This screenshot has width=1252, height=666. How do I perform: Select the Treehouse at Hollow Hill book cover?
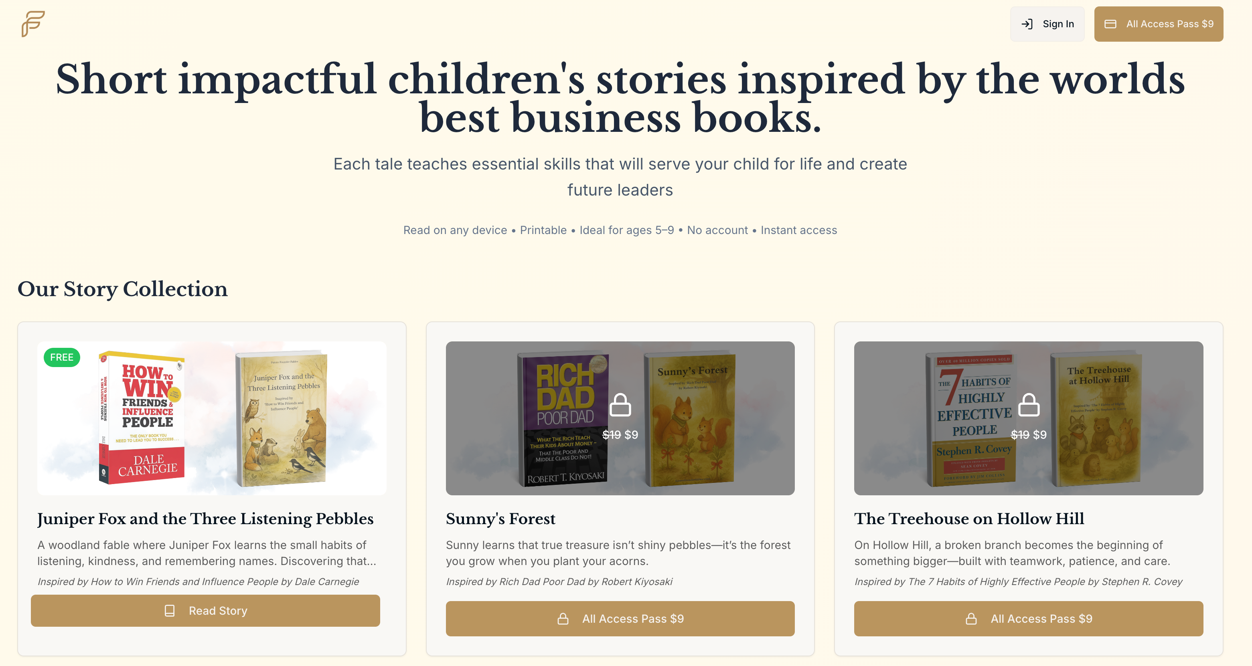tap(1098, 418)
